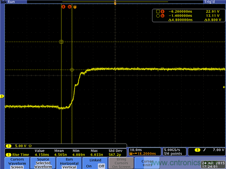Set Linked cursors to Off
Screen dimensions: 226x169
(x=101, y=166)
